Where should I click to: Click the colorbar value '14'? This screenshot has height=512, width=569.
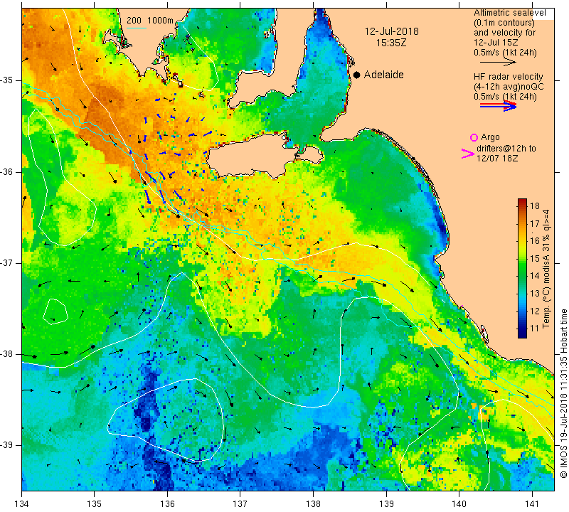[535, 276]
